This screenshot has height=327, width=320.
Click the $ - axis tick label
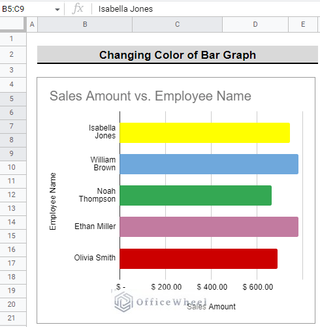point(121,287)
